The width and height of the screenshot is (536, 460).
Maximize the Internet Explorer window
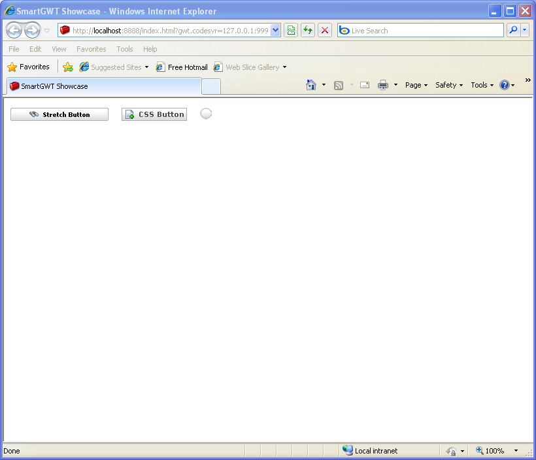point(510,11)
